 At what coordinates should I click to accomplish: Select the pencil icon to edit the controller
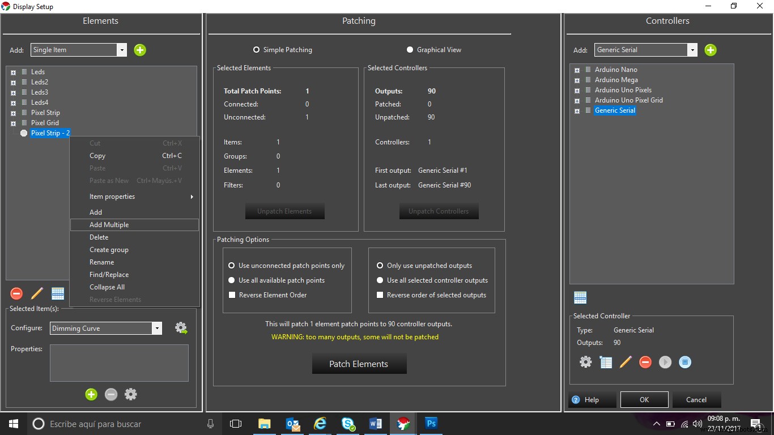point(626,362)
